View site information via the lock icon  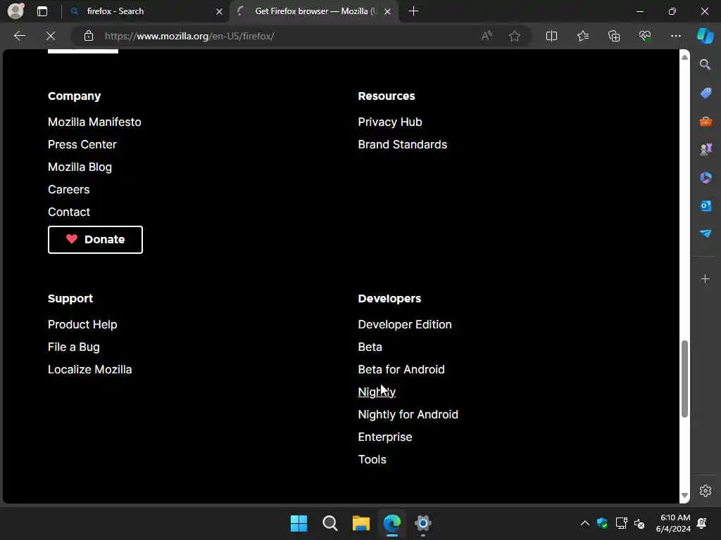(89, 36)
